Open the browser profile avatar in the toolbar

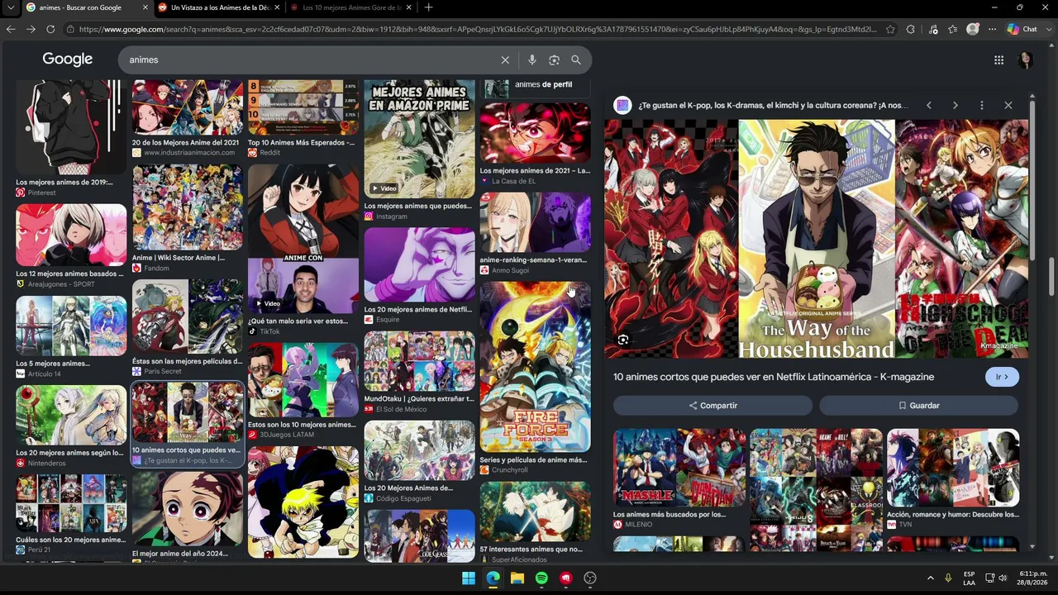click(973, 29)
